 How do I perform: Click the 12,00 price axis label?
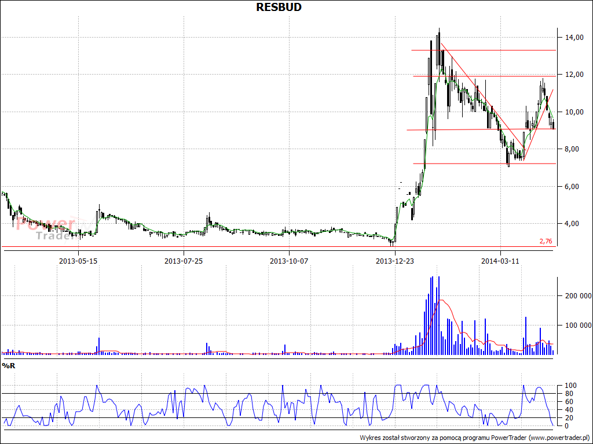[573, 75]
